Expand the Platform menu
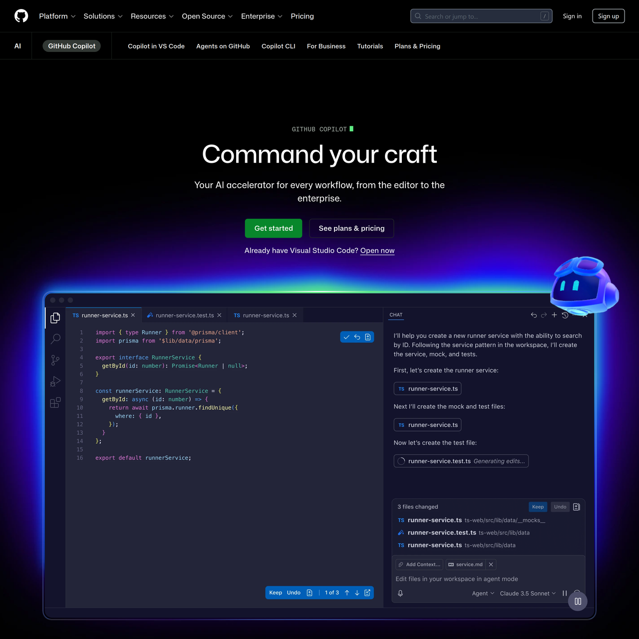639x639 pixels. pos(57,16)
